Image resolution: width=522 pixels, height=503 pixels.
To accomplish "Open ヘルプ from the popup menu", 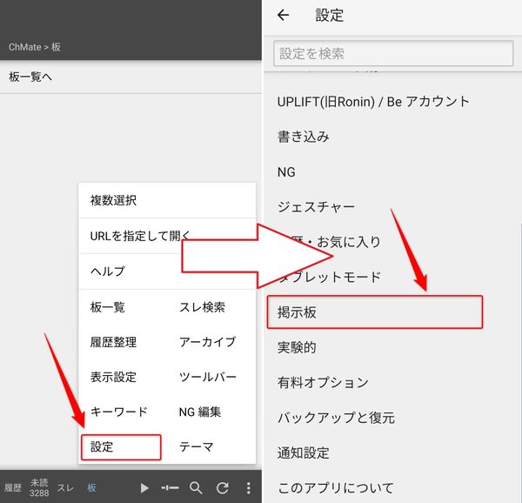I will (x=167, y=272).
